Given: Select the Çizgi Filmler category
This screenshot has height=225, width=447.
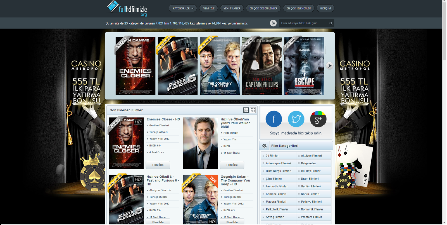Looking at the screenshot, I should pos(278,179).
